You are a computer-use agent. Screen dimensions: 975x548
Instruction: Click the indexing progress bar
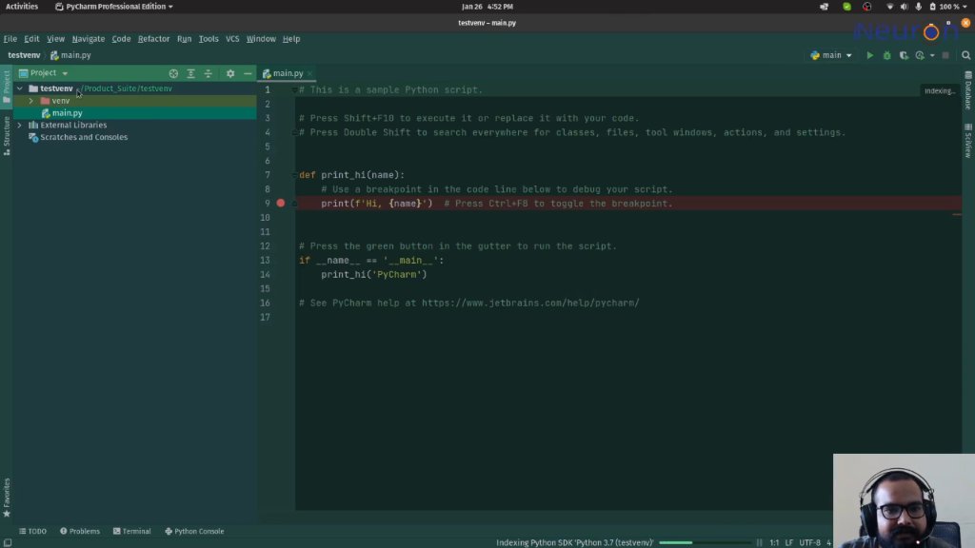tap(706, 542)
